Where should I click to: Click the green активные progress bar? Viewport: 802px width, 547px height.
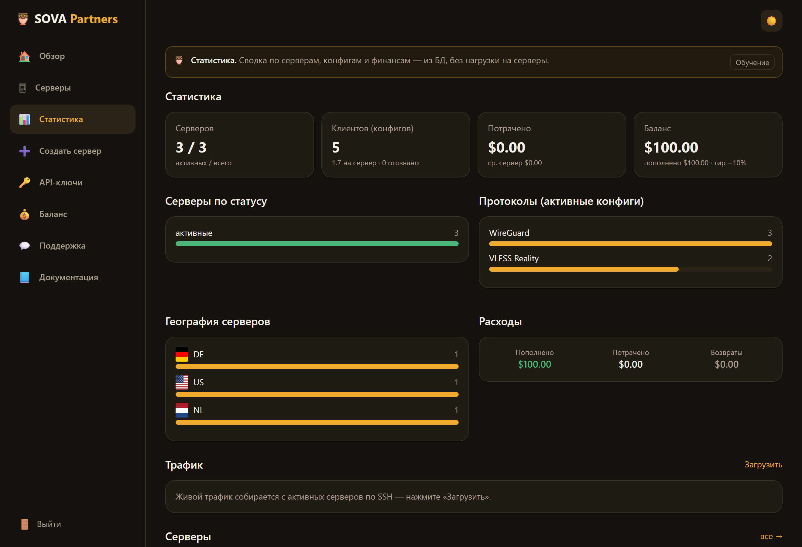(x=317, y=244)
